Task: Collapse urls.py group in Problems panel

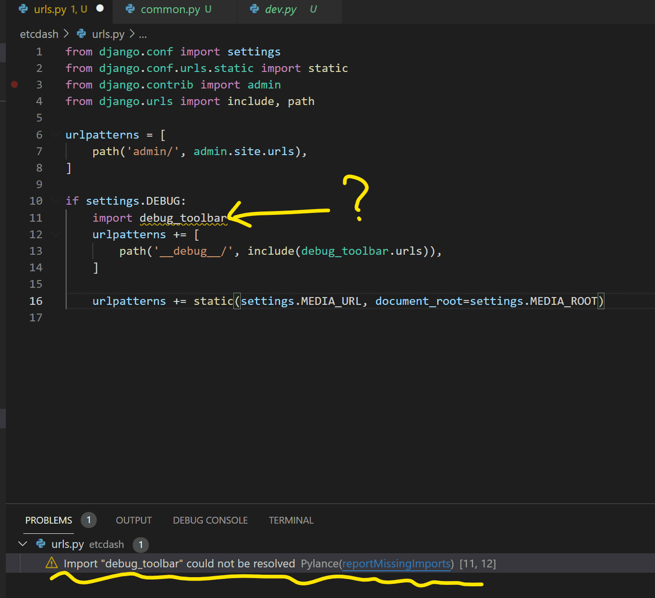Action: 22,544
